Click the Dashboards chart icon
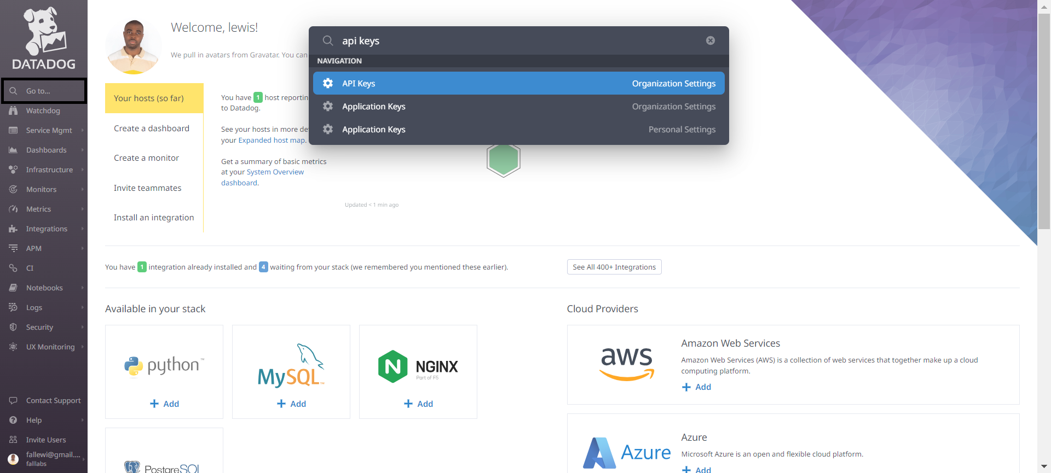The width and height of the screenshot is (1051, 473). [13, 150]
